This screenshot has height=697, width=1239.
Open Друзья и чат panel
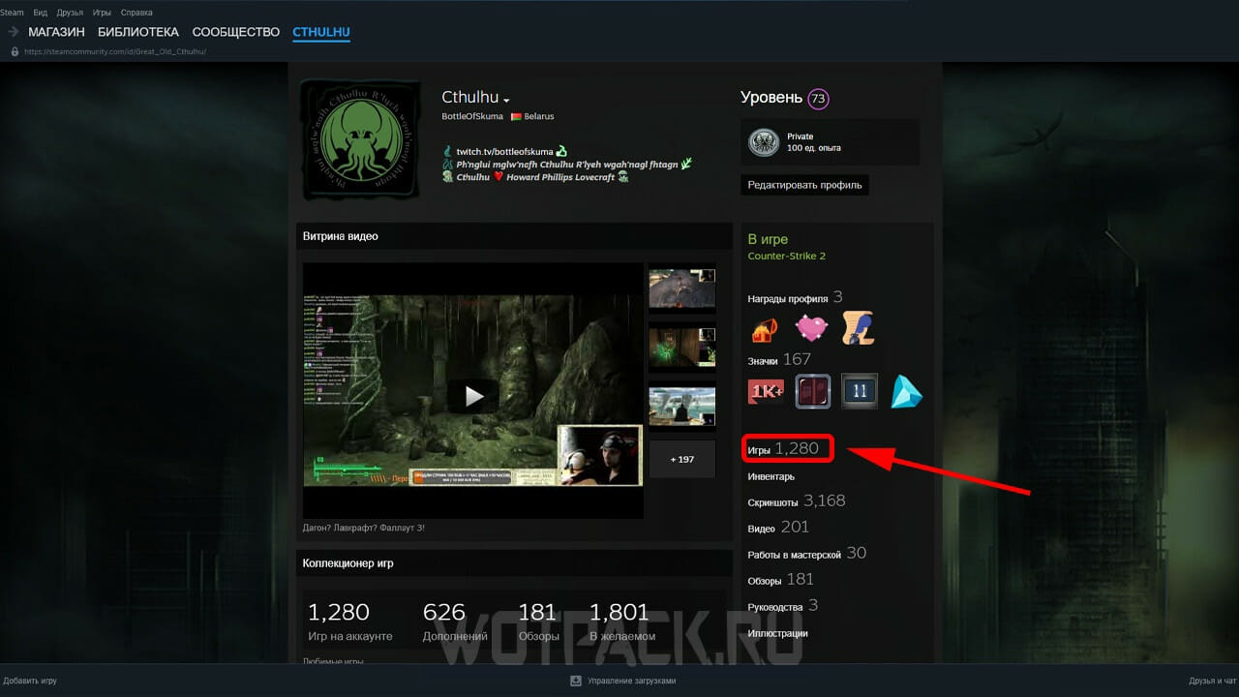[x=1212, y=681]
